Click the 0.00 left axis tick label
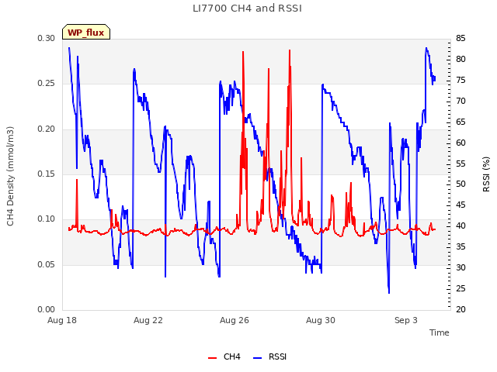Screen dimensions: 497x372 (47, 309)
